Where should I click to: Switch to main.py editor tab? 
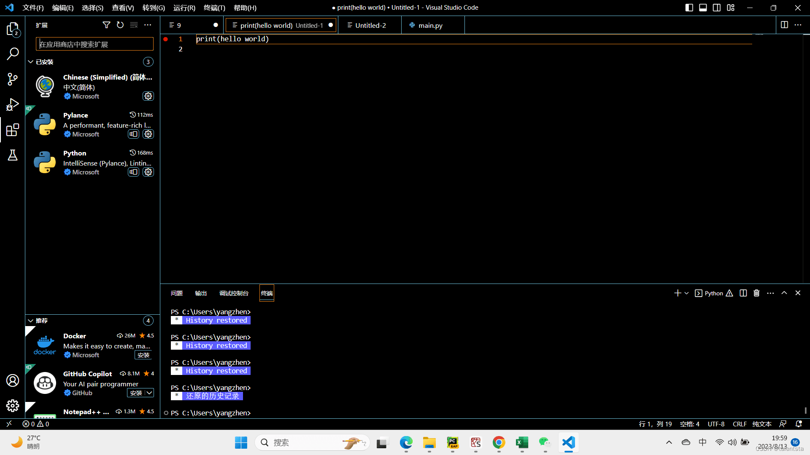click(x=431, y=25)
